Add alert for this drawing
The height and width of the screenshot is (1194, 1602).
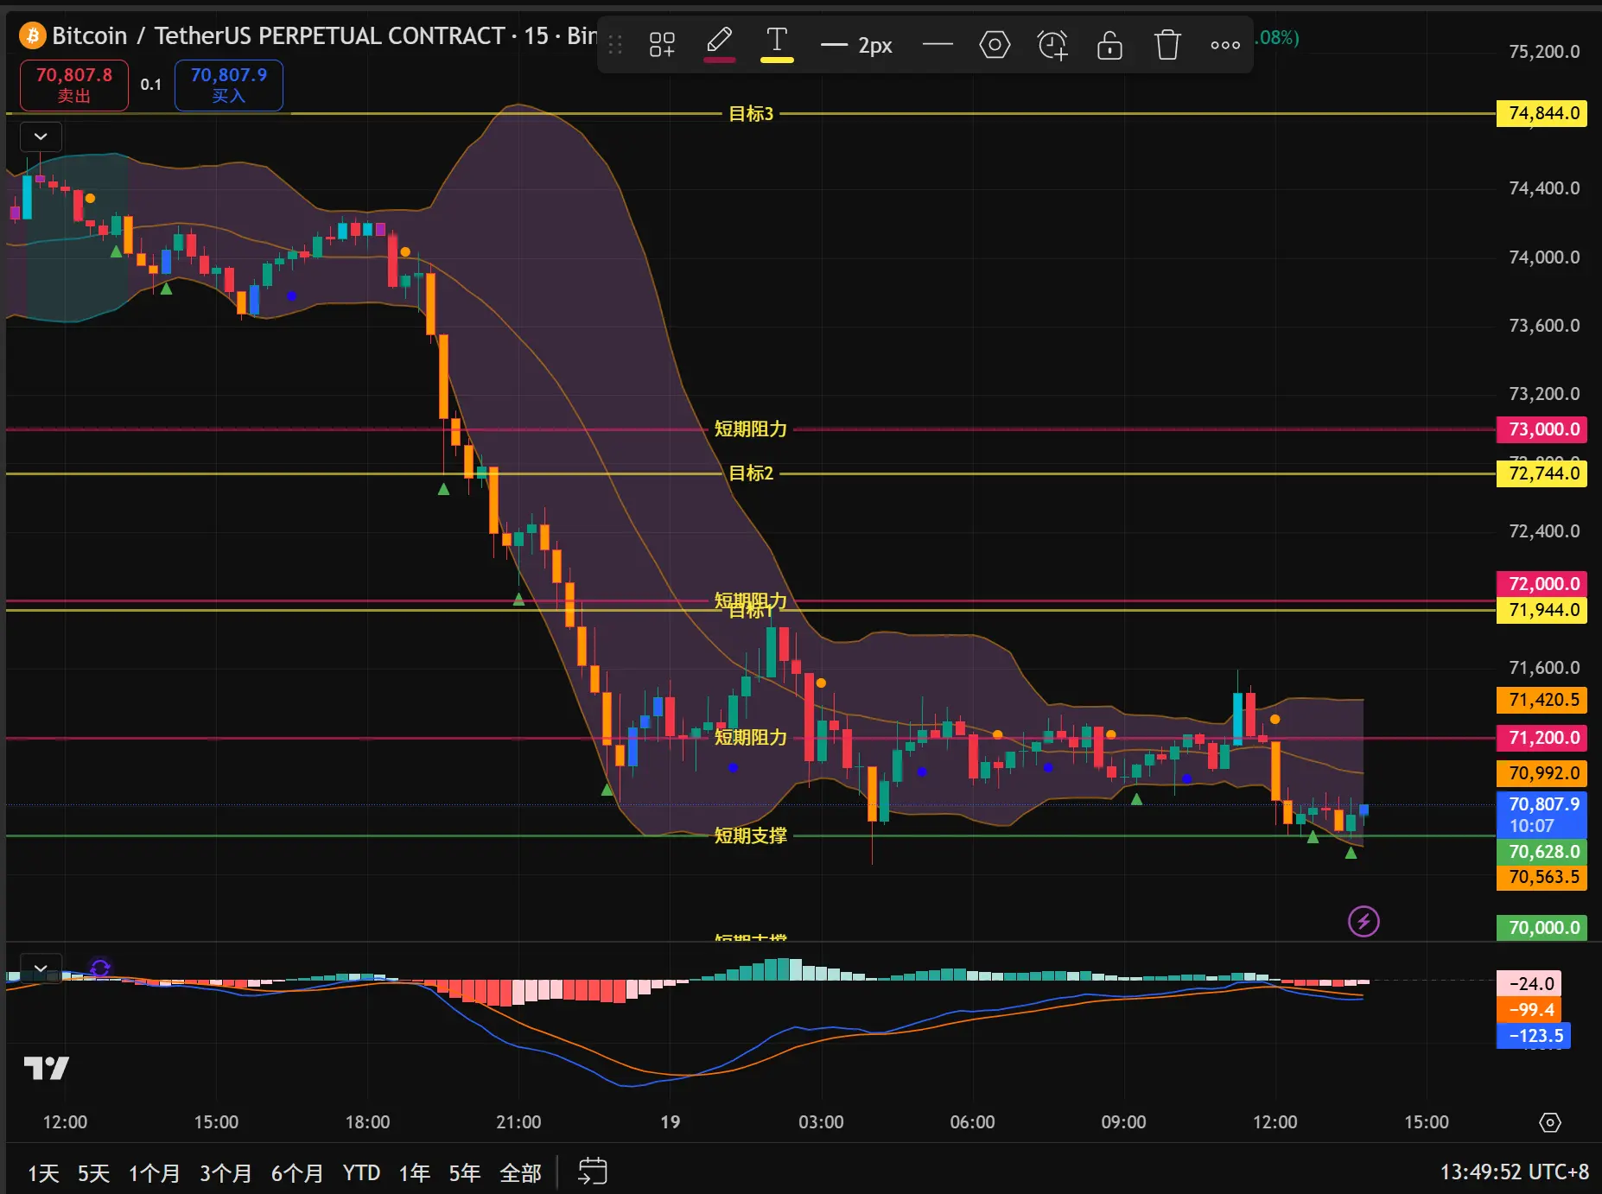point(1052,45)
